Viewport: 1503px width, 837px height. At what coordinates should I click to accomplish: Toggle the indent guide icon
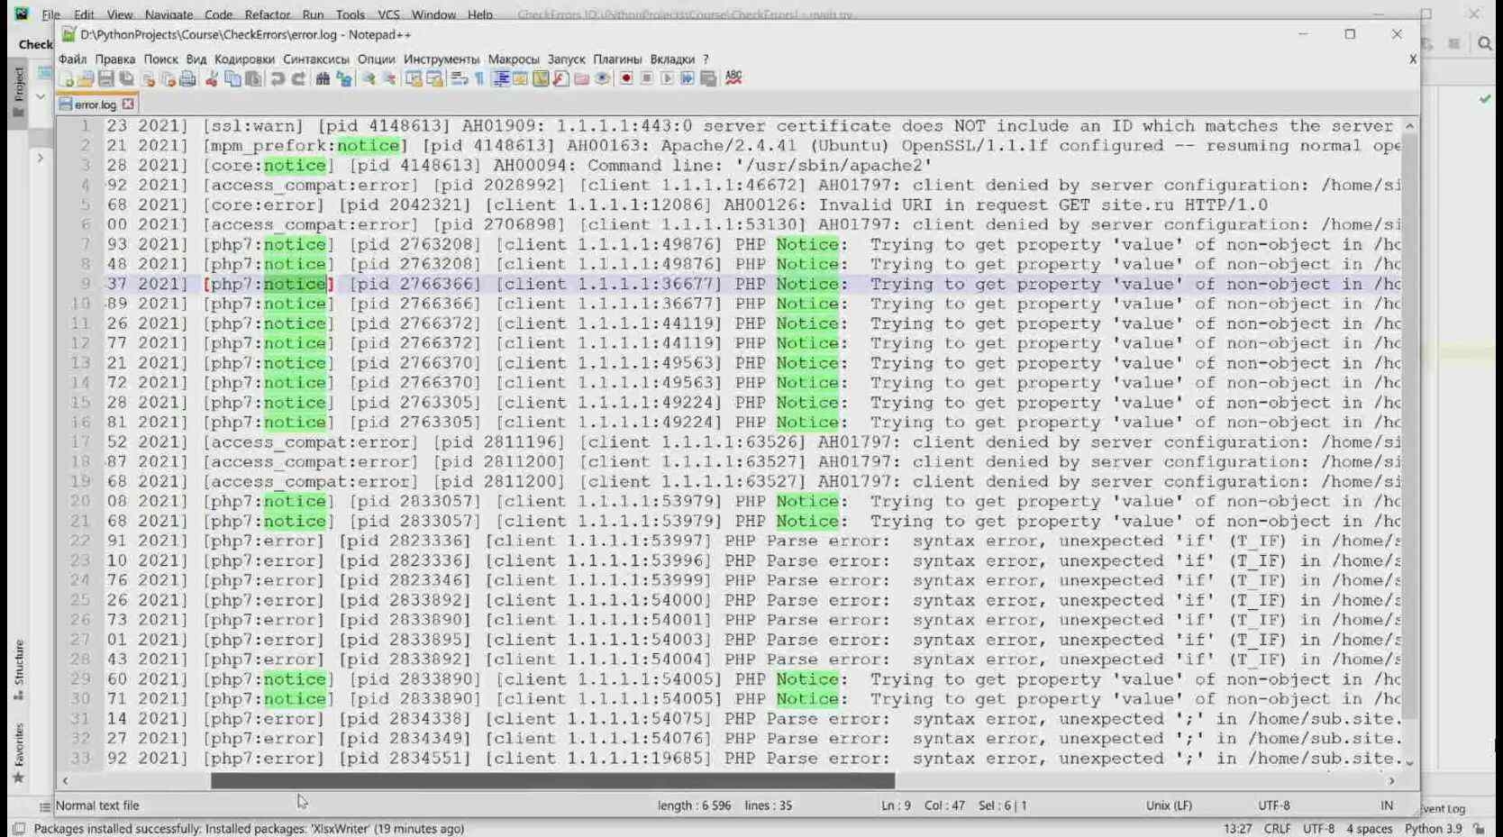click(x=501, y=78)
